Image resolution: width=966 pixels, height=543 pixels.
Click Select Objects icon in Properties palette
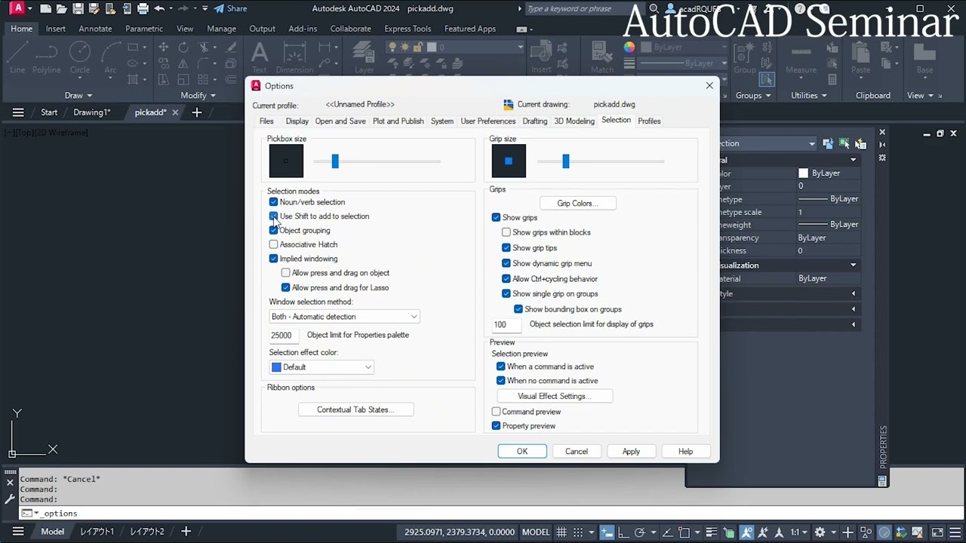click(x=844, y=143)
